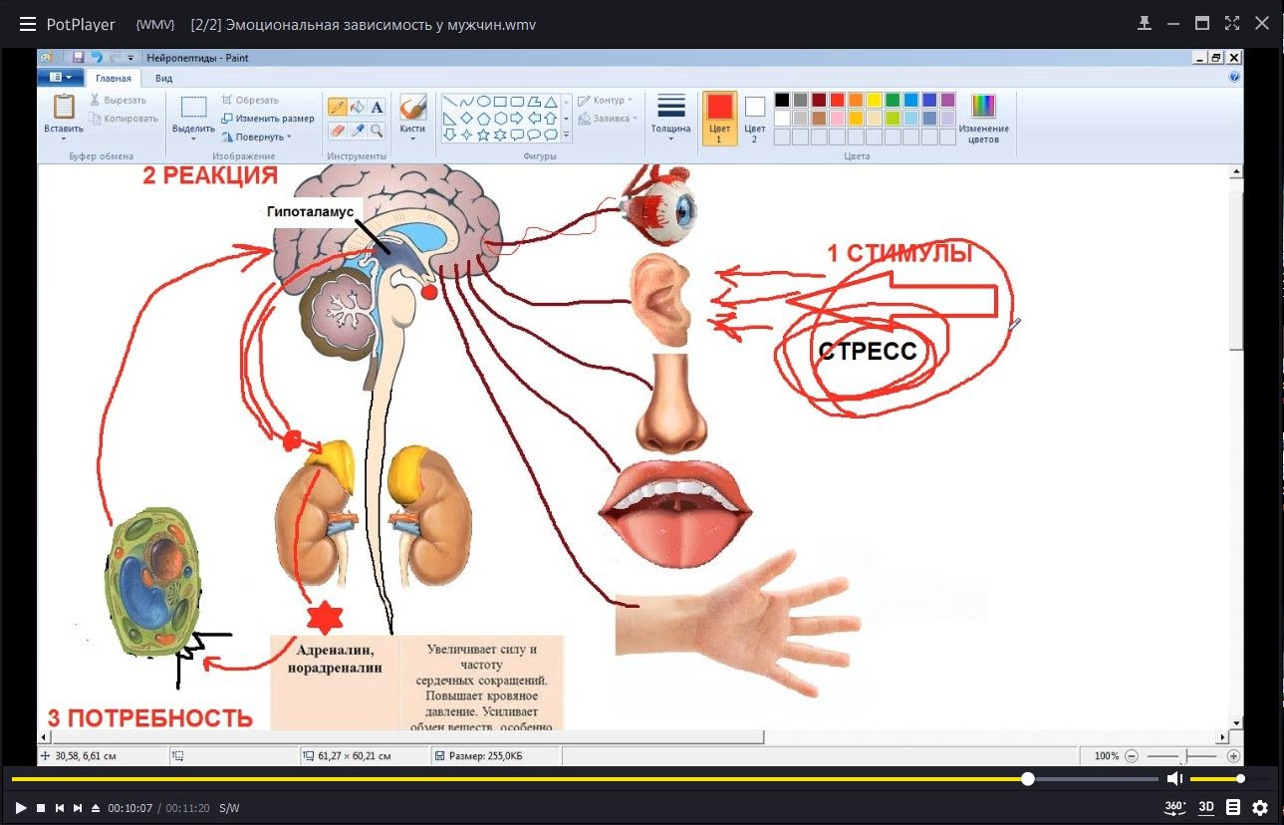Viewport: 1284px width, 825px height.
Task: Select the oval shape in Фигуры gallery
Action: tap(483, 101)
